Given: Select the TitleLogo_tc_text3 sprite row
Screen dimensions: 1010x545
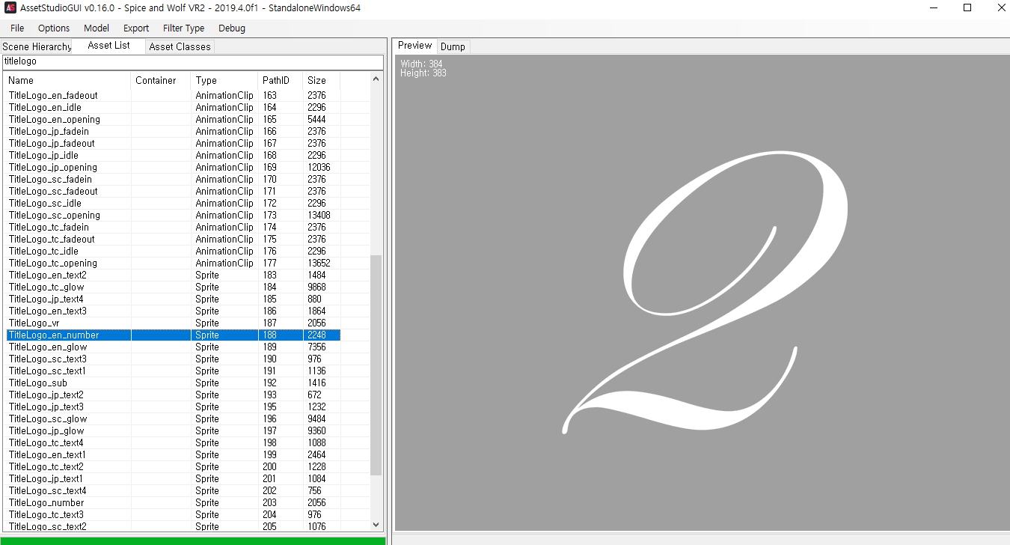Looking at the screenshot, I should click(x=174, y=514).
